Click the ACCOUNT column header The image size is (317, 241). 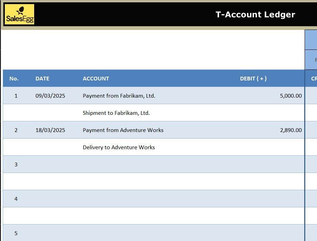tap(96, 78)
